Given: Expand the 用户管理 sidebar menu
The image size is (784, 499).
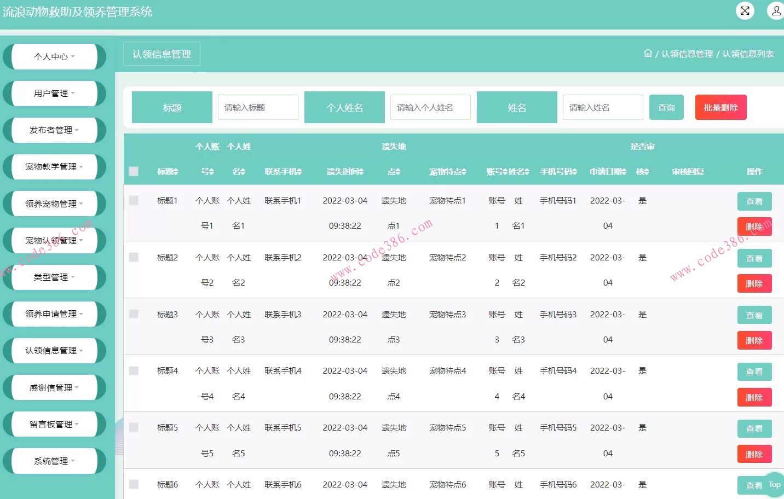Looking at the screenshot, I should (x=53, y=94).
